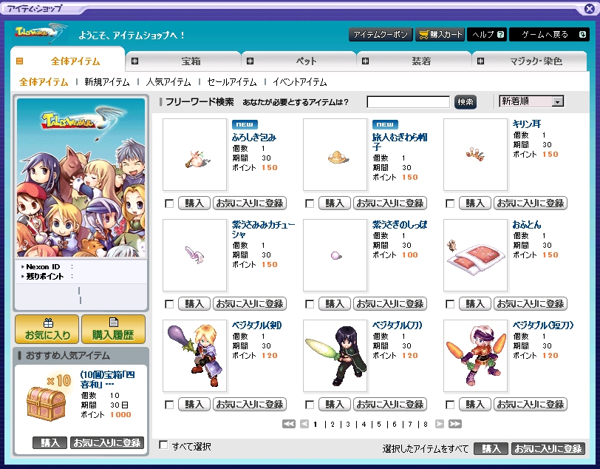Go to page 2 of results

(x=333, y=424)
